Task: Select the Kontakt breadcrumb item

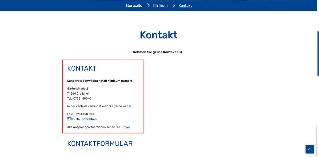Action: [x=185, y=6]
